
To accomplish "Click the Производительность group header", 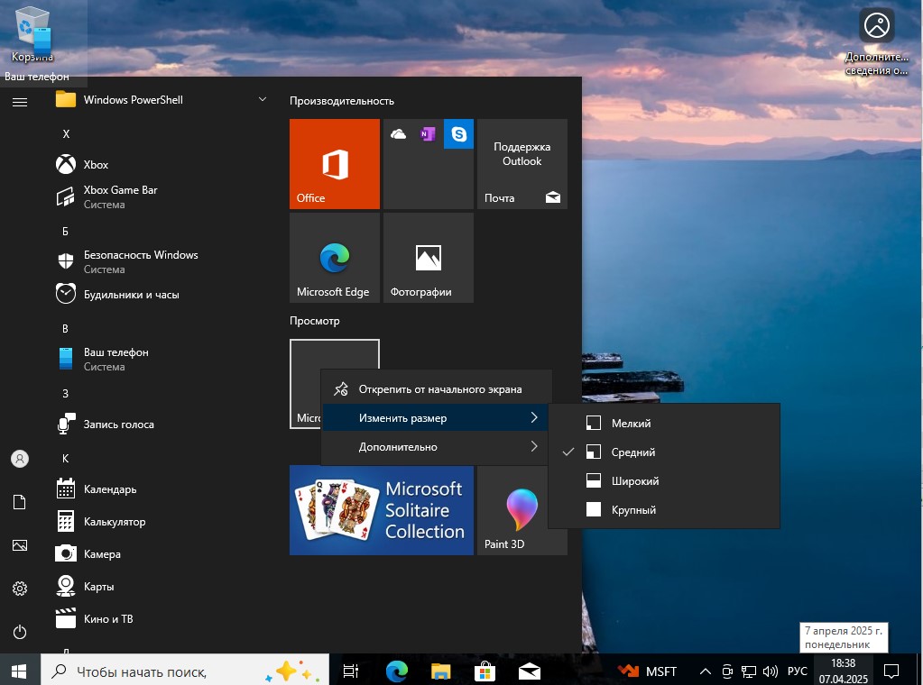I will (341, 101).
